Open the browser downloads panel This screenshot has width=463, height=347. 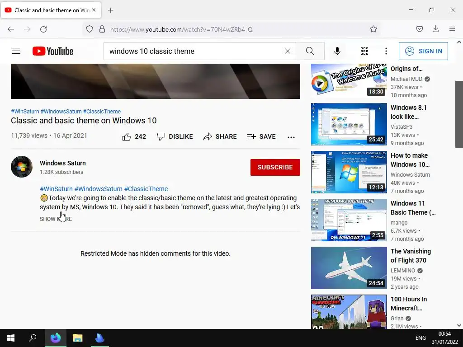tap(435, 29)
